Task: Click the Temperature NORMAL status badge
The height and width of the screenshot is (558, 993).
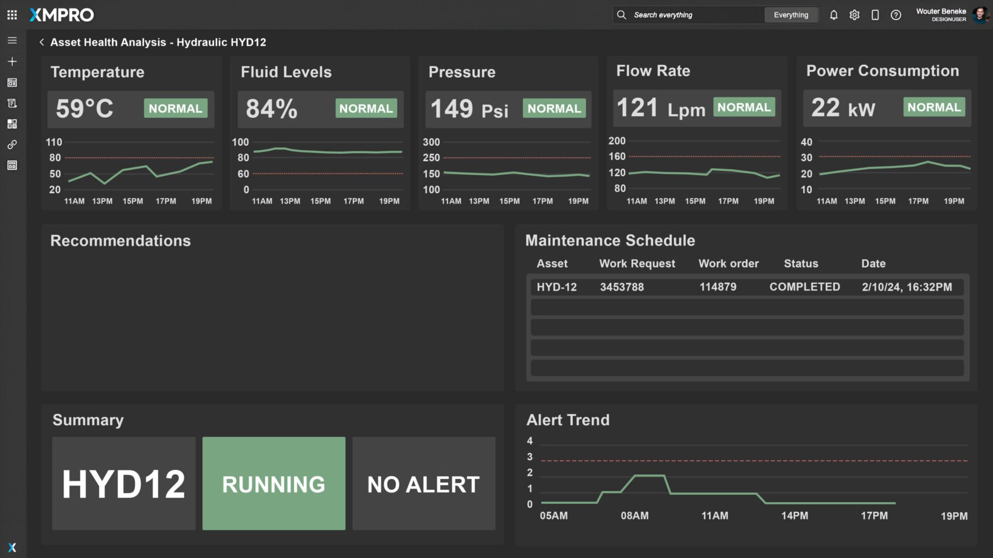Action: (x=175, y=109)
